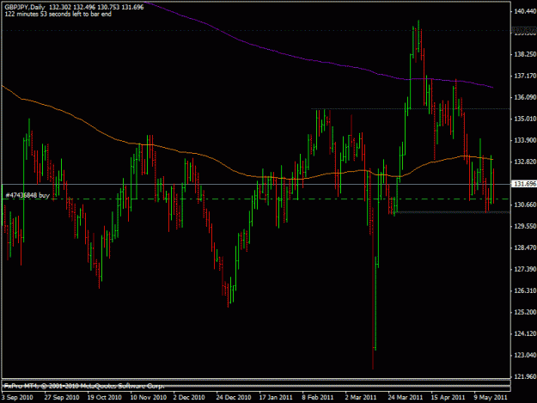The image size is (537, 403).
Task: Click the '122 minutes 53 seconds left to bar end' text
Action: 58,14
